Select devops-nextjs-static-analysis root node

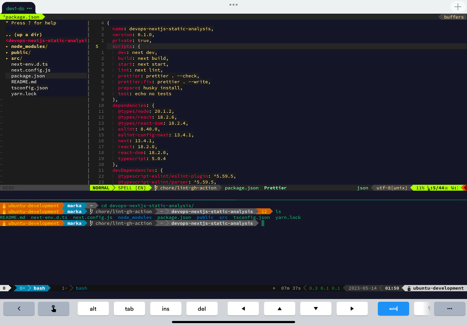[46, 41]
